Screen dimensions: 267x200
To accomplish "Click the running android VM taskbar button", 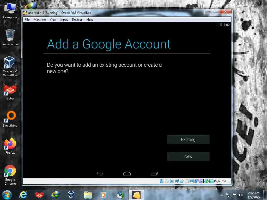I will [x=136, y=195].
